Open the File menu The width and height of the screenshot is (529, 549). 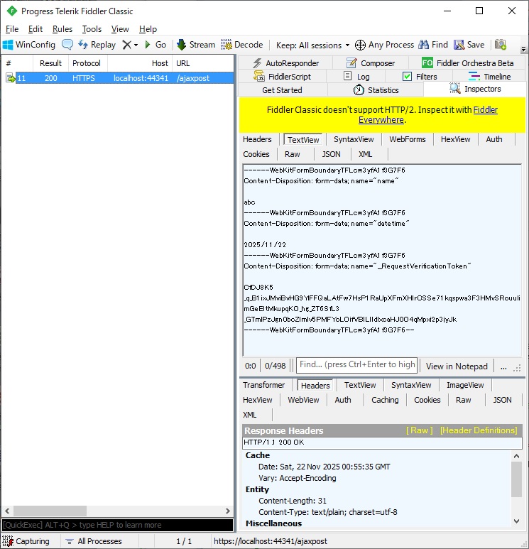click(x=12, y=29)
